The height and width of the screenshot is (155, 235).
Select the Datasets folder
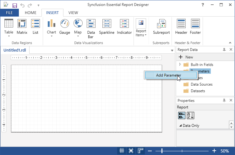198,91
